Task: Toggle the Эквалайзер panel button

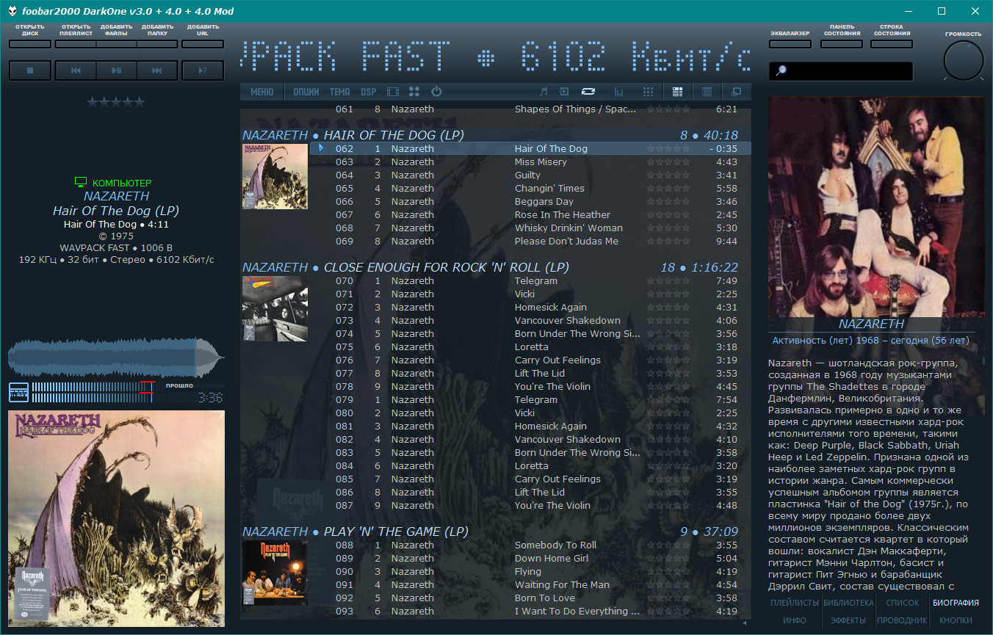Action: tap(790, 44)
